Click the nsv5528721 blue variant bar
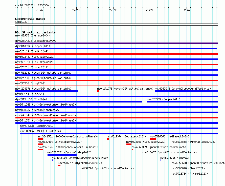 (62, 155)
